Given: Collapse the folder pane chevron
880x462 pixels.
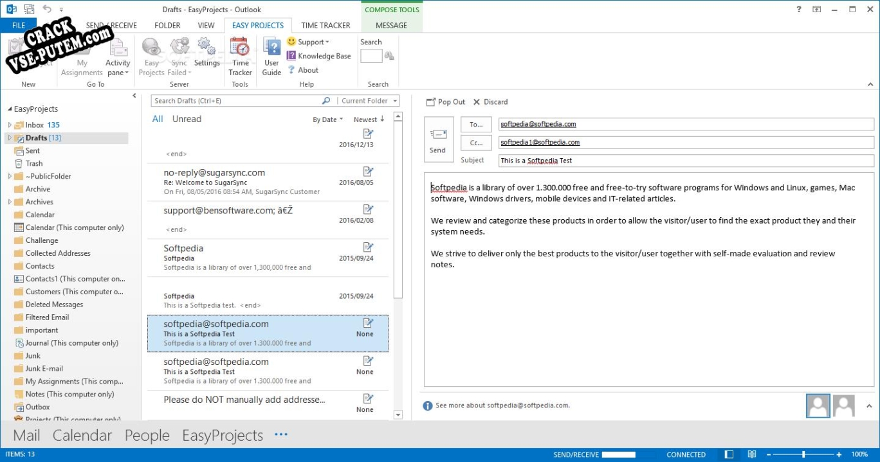Looking at the screenshot, I should click(x=134, y=96).
